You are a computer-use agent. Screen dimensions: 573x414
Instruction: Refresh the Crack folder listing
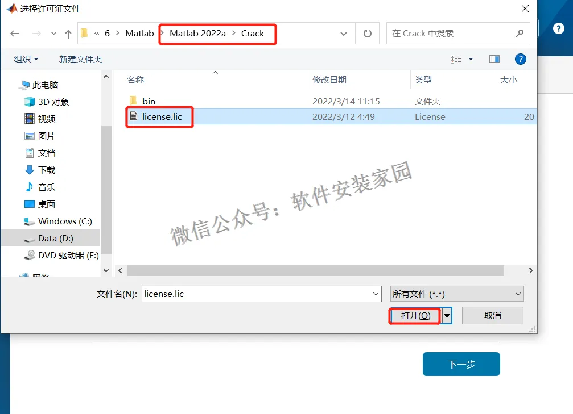(367, 34)
